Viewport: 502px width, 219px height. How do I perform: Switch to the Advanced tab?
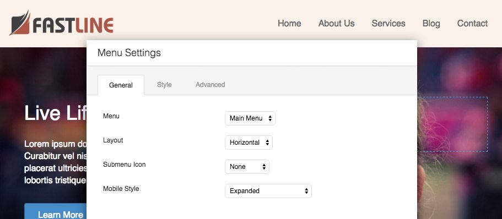pyautogui.click(x=210, y=85)
